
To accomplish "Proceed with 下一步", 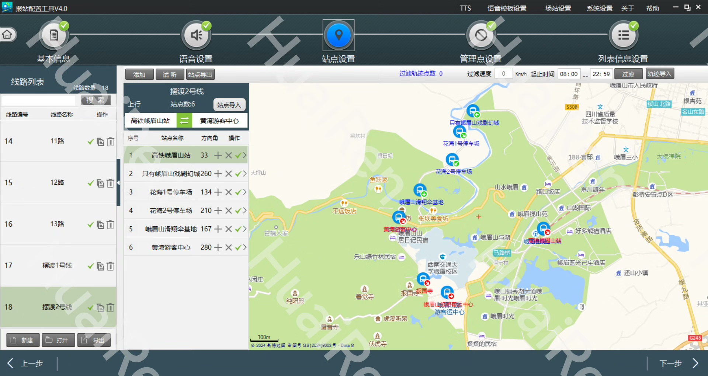I will pos(678,363).
